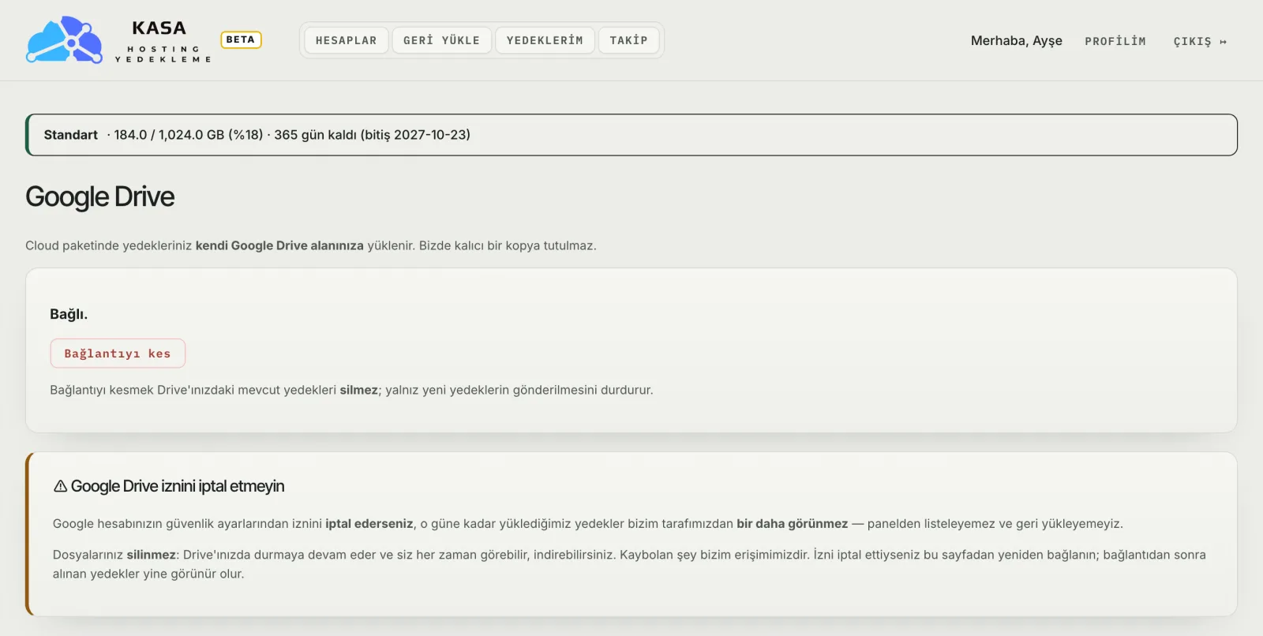1263x636 pixels.
Task: Click '365 gün kaldı (bitiş 2027-10-23)' text
Action: [x=373, y=135]
